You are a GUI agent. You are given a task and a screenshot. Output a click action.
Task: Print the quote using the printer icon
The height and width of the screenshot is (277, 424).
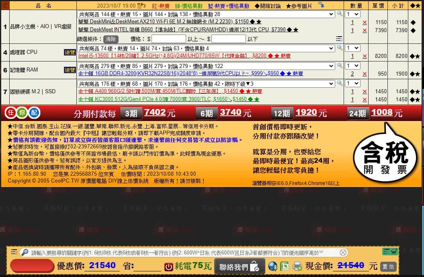tap(297, 266)
